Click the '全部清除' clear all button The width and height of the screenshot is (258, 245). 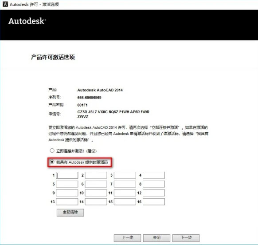[70, 213]
